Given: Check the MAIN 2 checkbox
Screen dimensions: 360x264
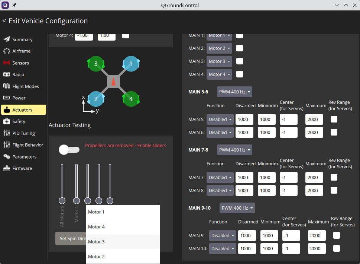Looking at the screenshot, I should tap(240, 48).
